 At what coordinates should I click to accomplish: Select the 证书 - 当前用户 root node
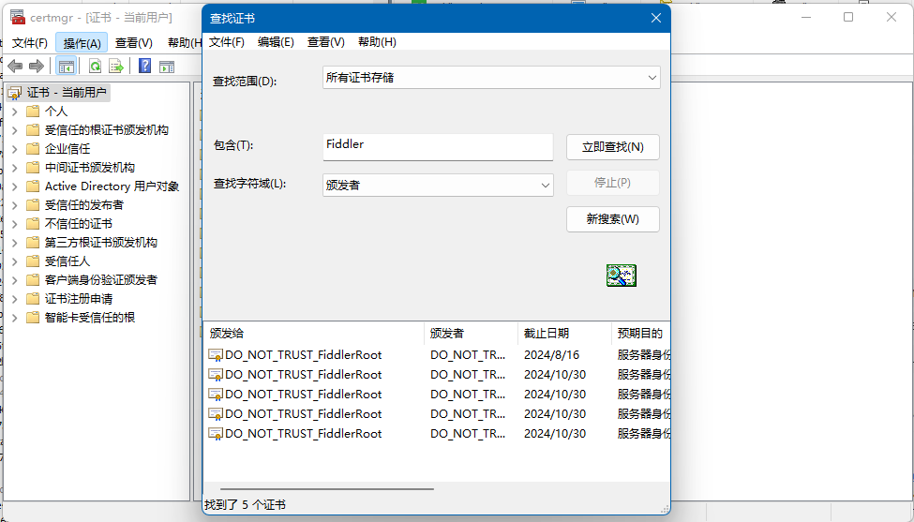pyautogui.click(x=67, y=93)
